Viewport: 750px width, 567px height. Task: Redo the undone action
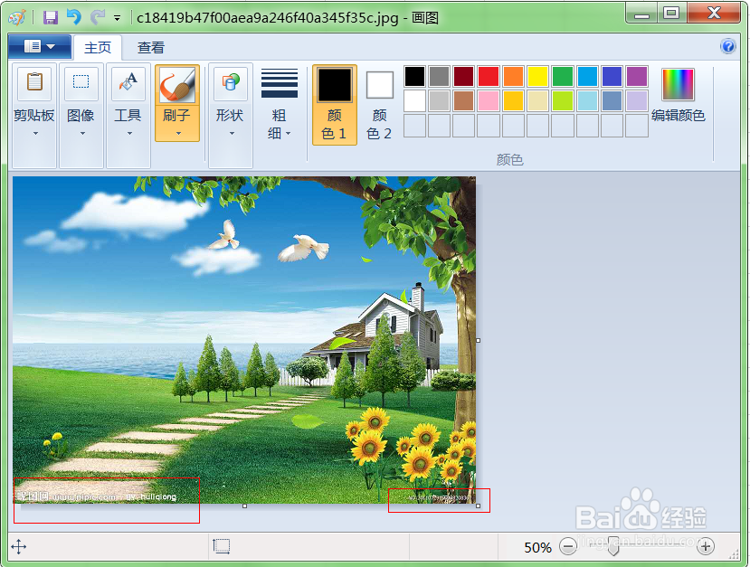pyautogui.click(x=98, y=18)
